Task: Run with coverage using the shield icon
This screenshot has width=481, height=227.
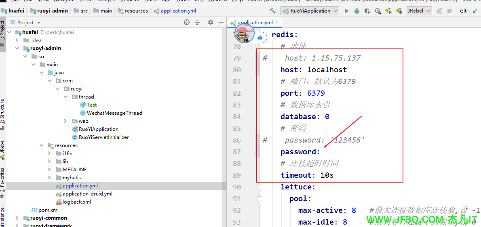Action: pos(367,11)
